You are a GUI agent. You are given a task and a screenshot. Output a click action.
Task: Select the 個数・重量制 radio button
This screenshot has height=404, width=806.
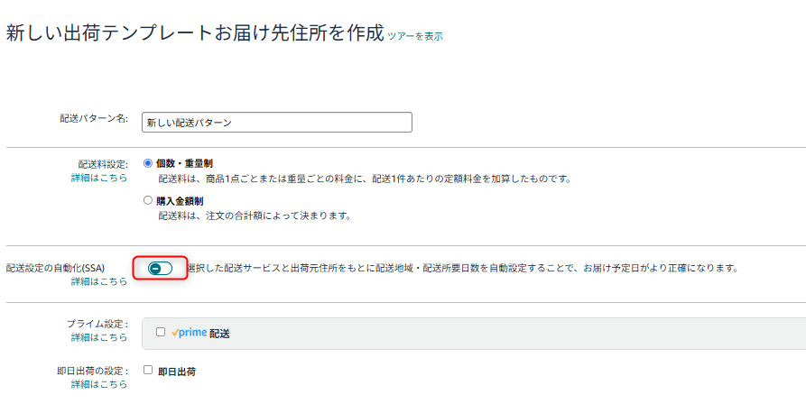(148, 163)
